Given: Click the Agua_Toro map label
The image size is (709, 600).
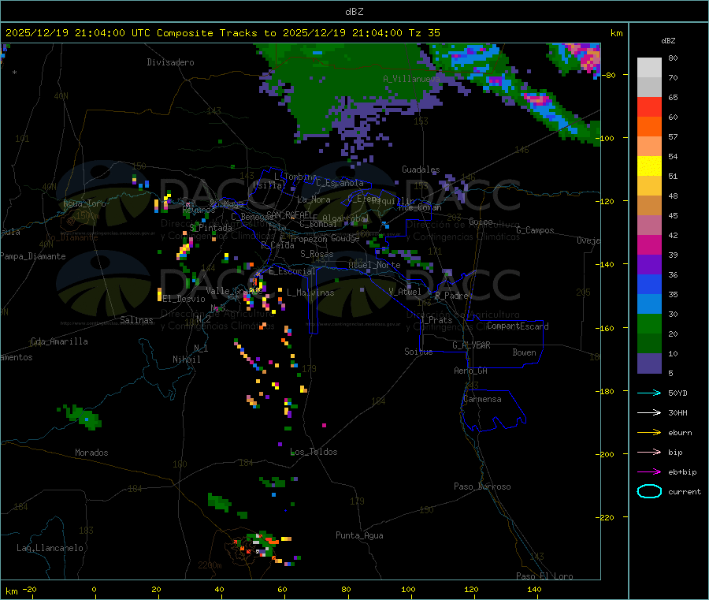Looking at the screenshot, I should point(84,203).
